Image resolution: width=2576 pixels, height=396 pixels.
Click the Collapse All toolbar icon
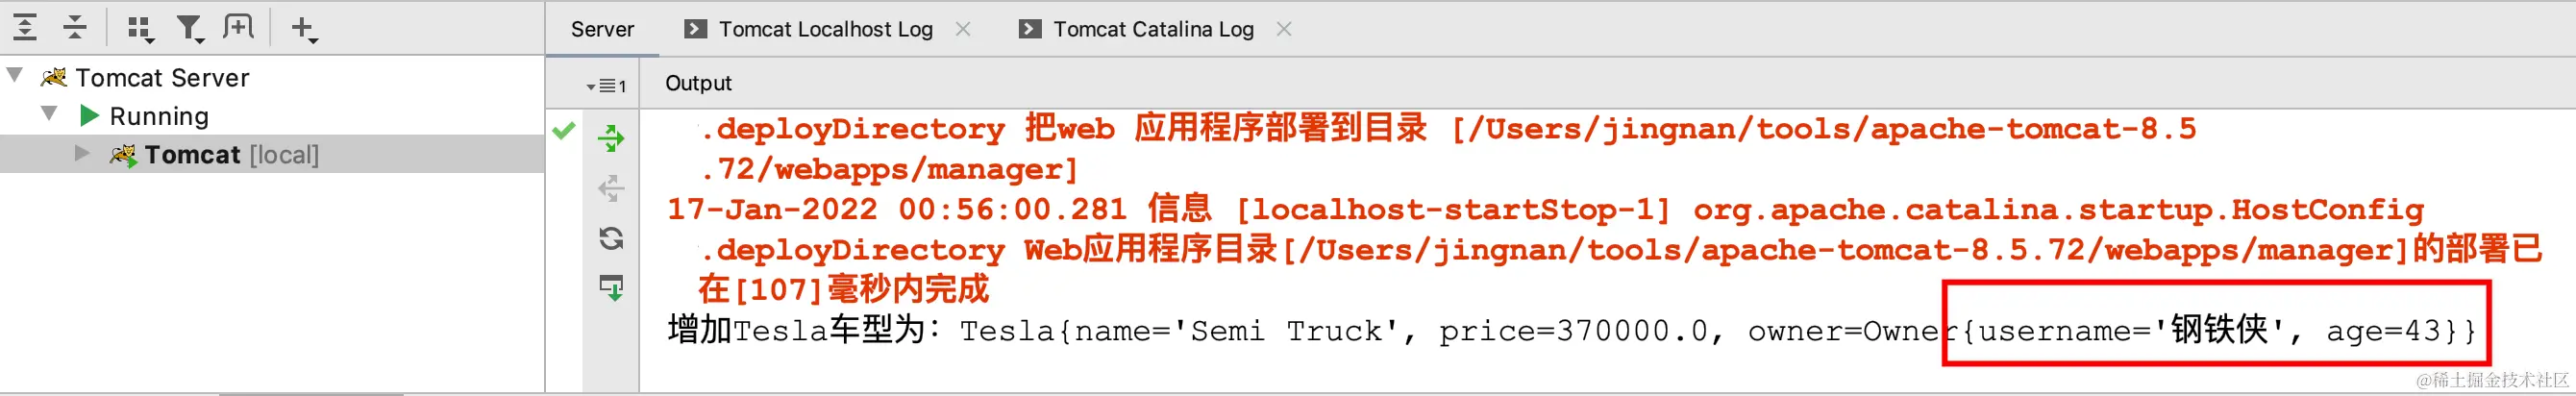(x=75, y=27)
